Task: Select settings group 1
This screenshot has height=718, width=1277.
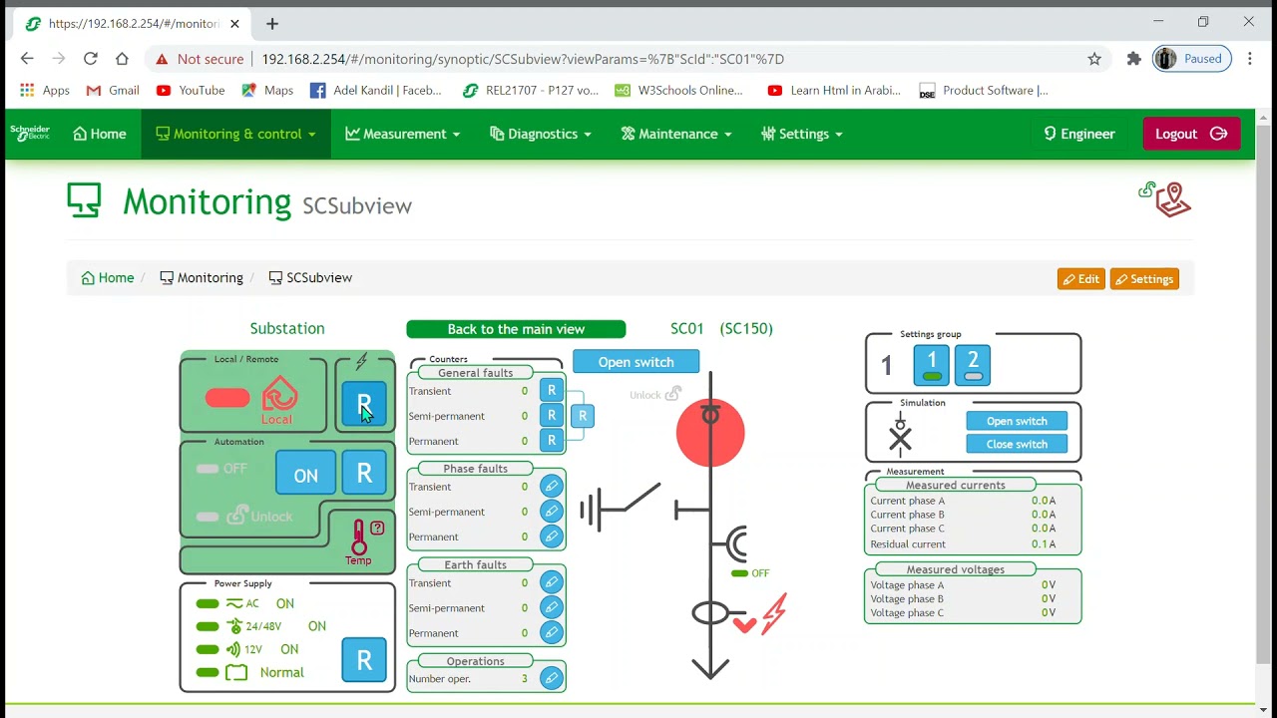Action: click(932, 365)
